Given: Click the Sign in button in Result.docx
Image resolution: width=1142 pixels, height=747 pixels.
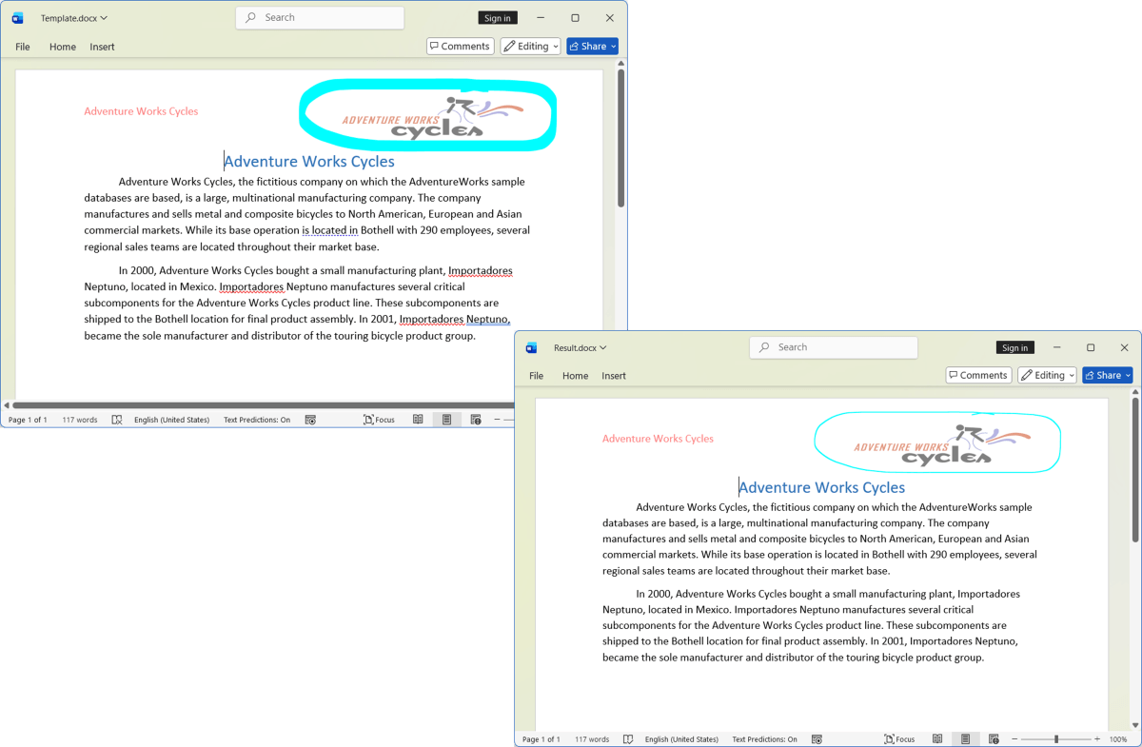Looking at the screenshot, I should pyautogui.click(x=1014, y=348).
